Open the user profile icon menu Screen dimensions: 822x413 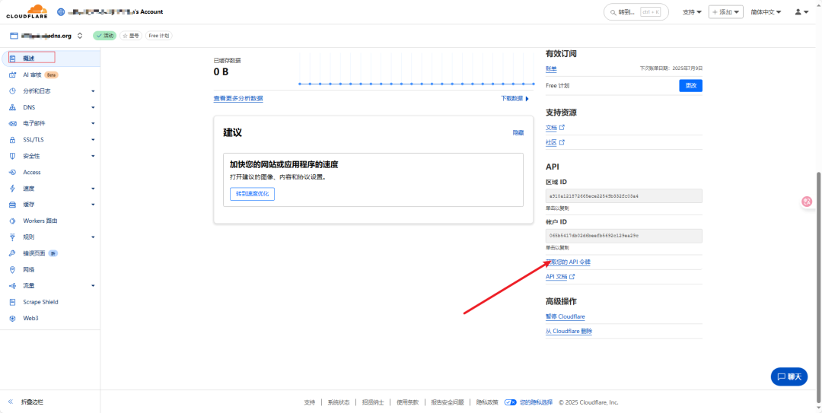(801, 11)
